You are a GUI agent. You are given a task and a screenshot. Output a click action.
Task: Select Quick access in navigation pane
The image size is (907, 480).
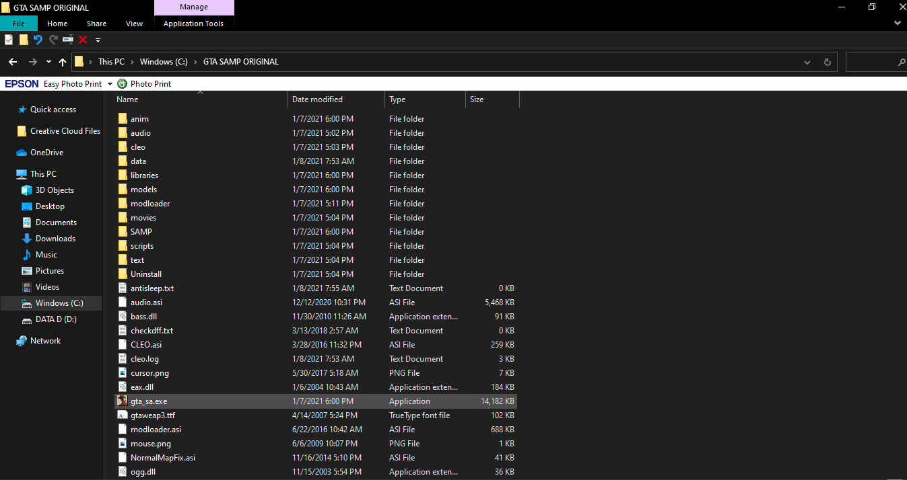click(x=53, y=110)
